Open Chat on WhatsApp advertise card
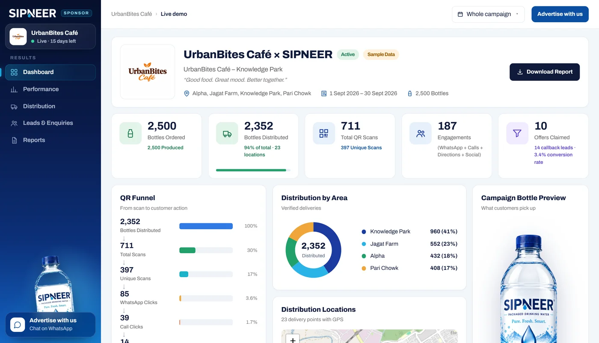599x343 pixels. click(50, 325)
